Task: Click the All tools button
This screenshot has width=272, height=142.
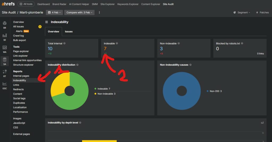Action: pyautogui.click(x=26, y=4)
